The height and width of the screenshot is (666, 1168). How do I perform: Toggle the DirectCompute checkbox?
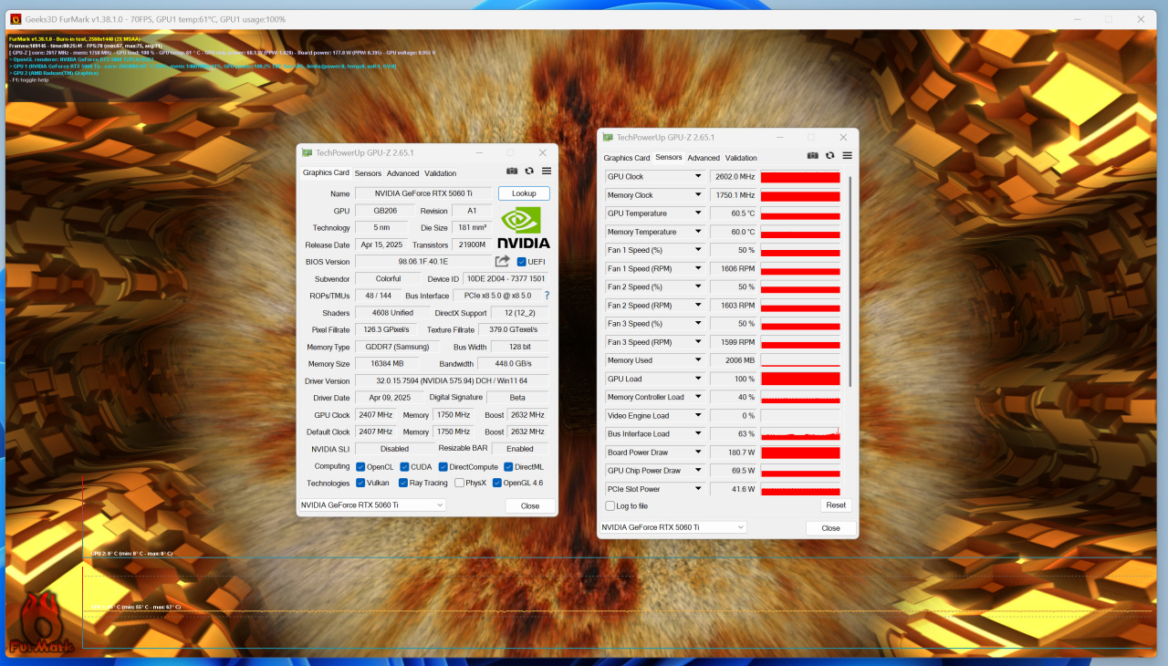point(443,467)
